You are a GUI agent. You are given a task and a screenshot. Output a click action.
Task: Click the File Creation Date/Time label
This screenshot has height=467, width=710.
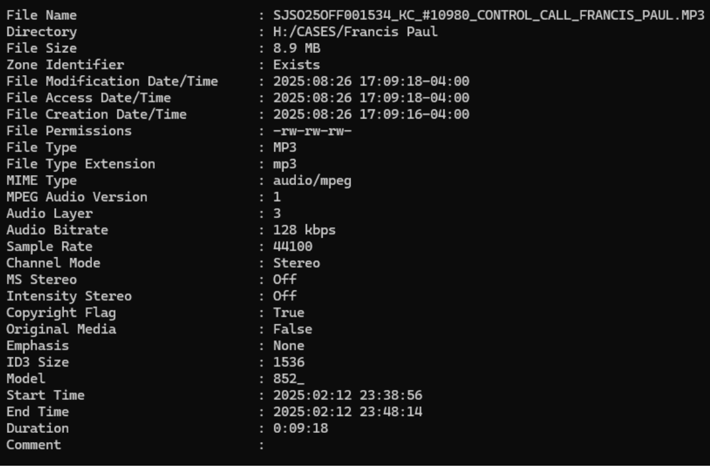tap(96, 114)
